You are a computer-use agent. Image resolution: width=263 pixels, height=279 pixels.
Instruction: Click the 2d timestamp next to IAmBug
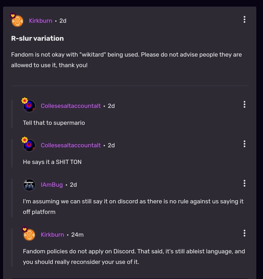tap(73, 185)
